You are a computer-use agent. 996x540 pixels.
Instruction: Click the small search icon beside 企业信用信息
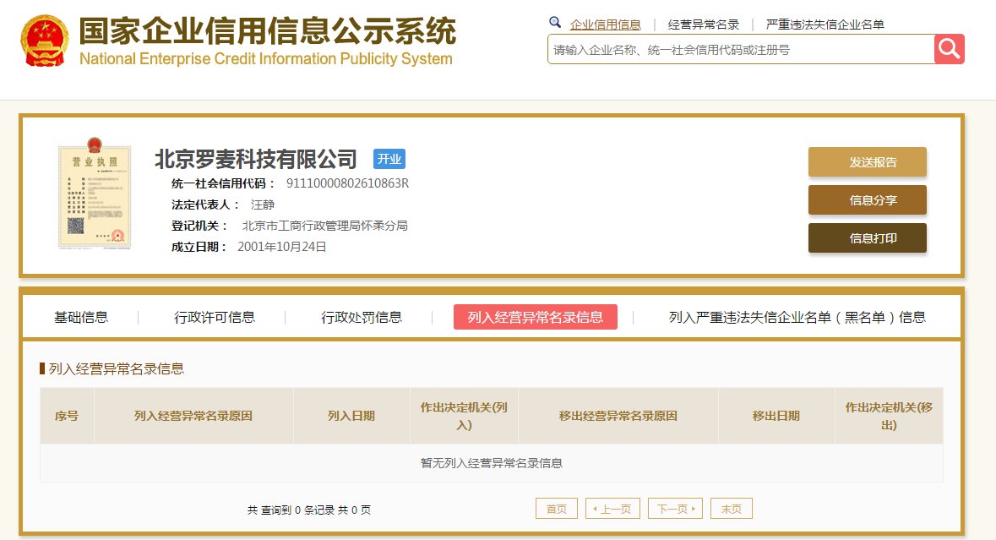tap(555, 22)
